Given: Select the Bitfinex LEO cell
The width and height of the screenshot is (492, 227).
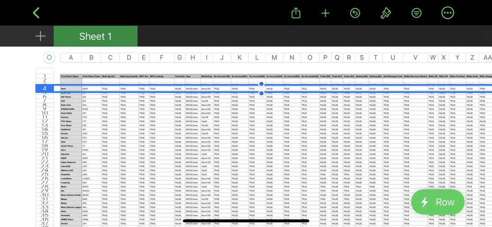Looking at the screenshot, I should [71, 170].
